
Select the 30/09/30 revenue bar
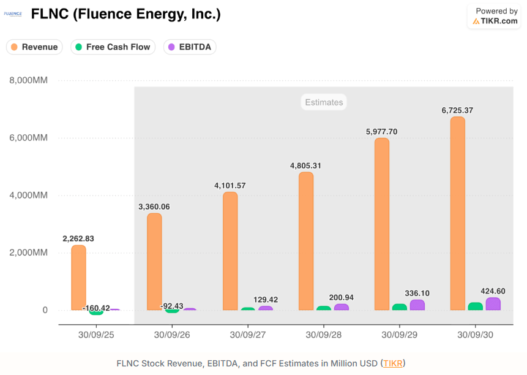(x=458, y=214)
